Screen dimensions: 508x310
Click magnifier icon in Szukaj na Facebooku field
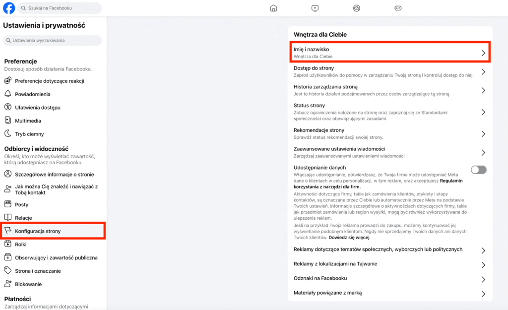coord(23,8)
